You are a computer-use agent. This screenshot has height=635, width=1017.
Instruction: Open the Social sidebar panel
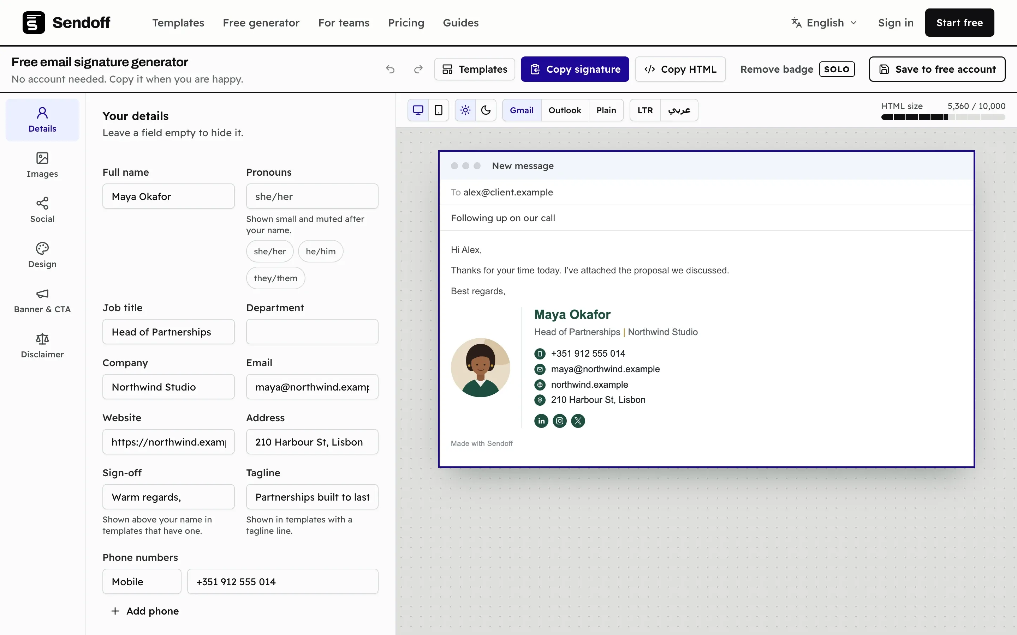click(42, 210)
